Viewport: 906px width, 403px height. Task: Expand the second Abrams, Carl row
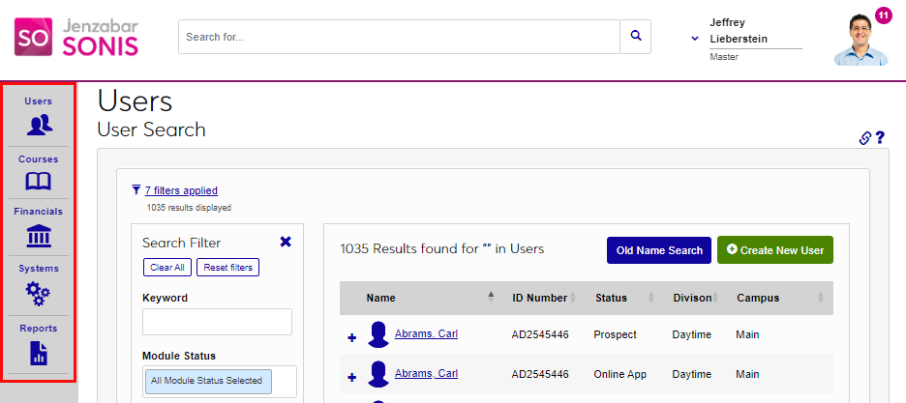tap(351, 377)
